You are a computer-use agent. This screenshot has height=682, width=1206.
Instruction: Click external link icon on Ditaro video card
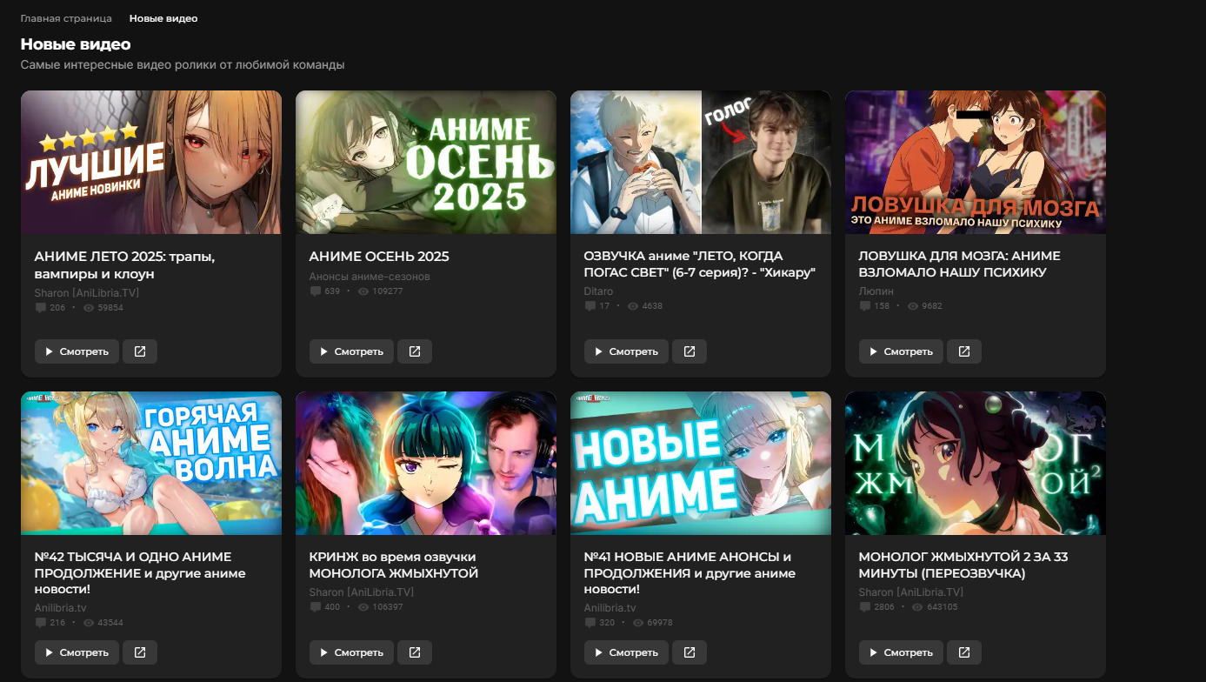[689, 351]
